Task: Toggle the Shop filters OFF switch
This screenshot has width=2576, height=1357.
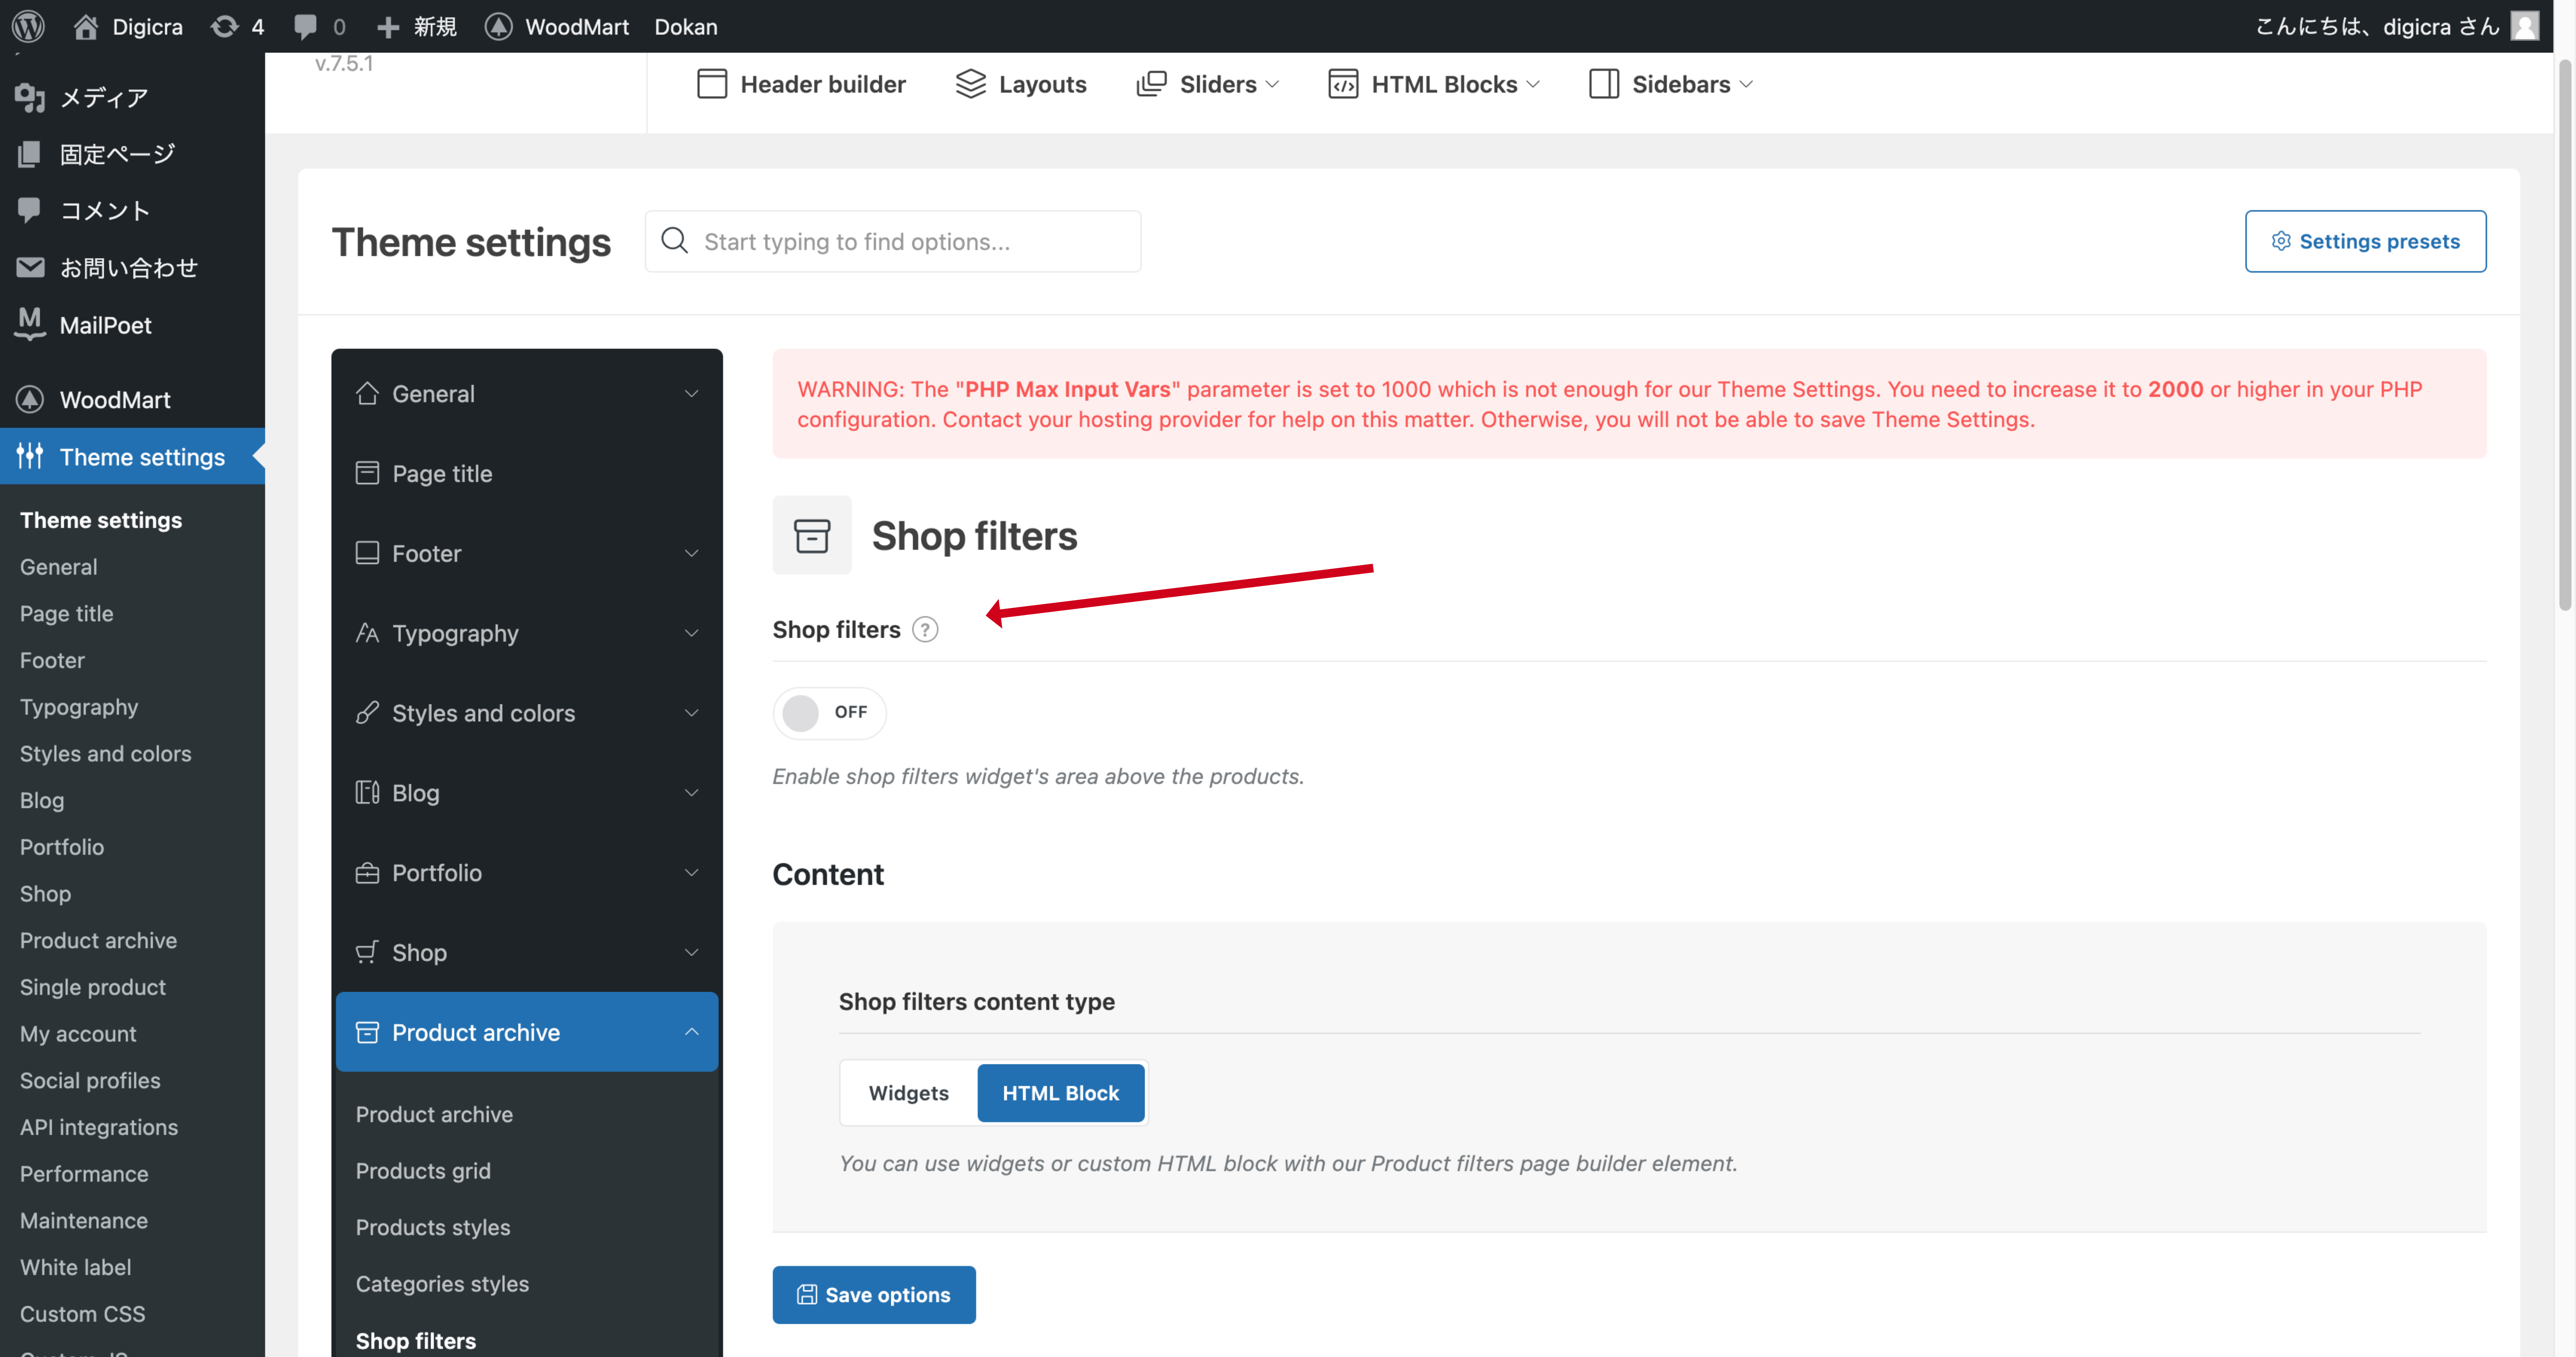Action: pyautogui.click(x=829, y=713)
